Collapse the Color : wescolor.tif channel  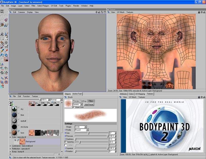point(10,137)
